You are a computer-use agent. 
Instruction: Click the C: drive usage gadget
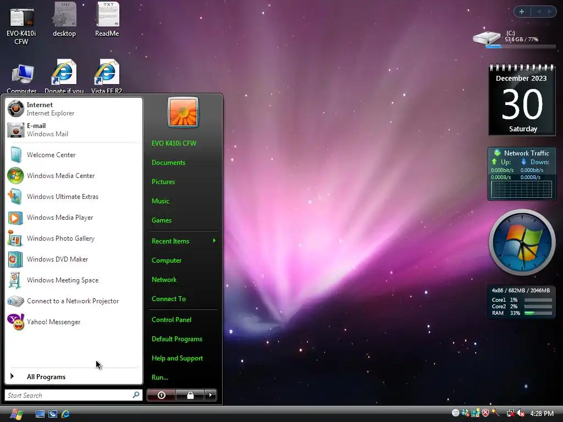[x=515, y=40]
